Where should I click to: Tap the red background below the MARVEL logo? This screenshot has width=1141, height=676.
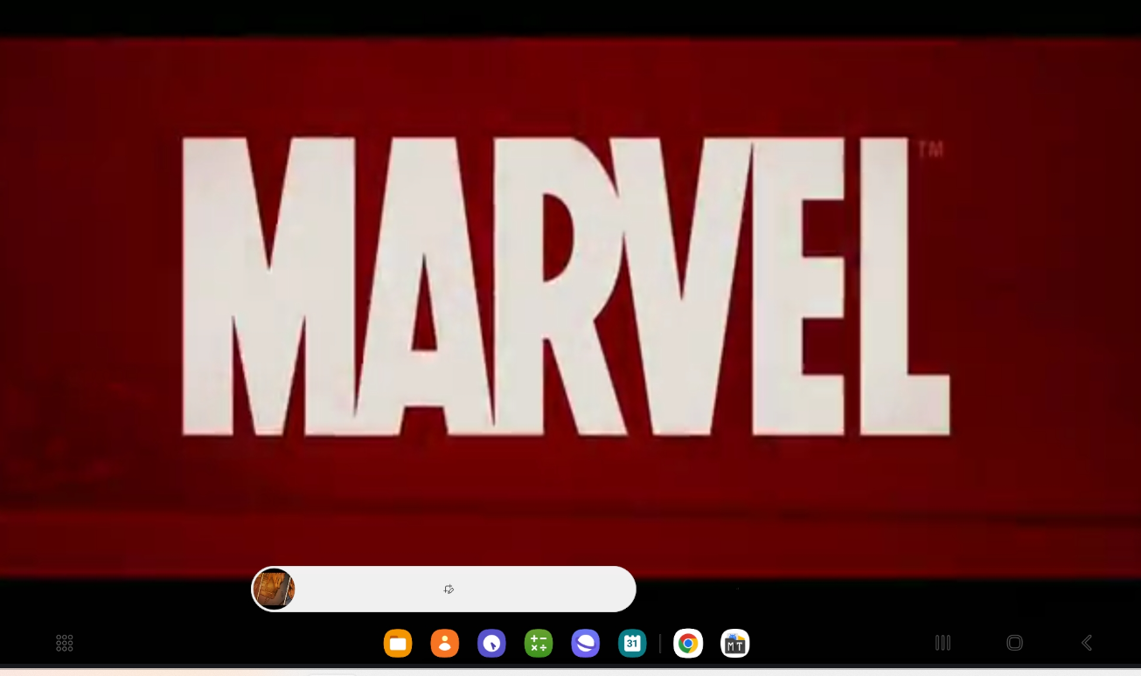pyautogui.click(x=570, y=515)
